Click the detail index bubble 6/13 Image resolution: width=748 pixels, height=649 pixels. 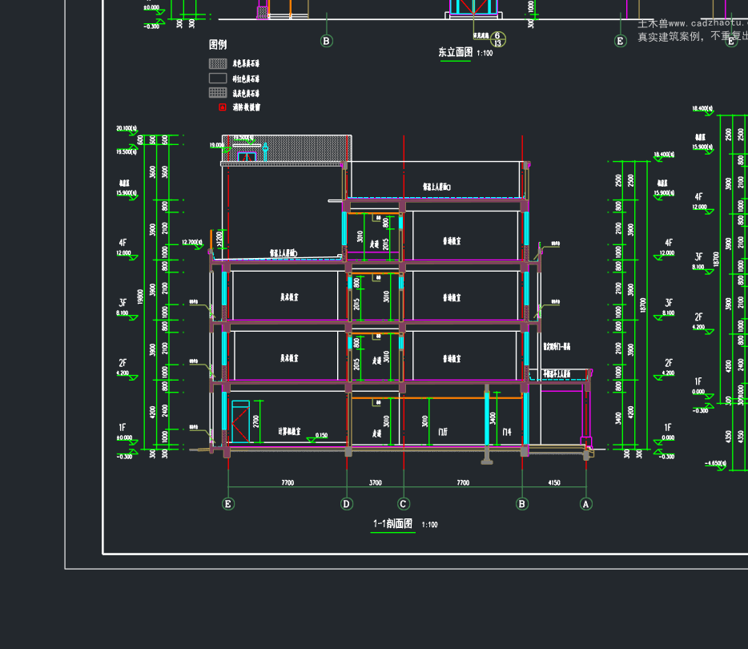(x=497, y=39)
